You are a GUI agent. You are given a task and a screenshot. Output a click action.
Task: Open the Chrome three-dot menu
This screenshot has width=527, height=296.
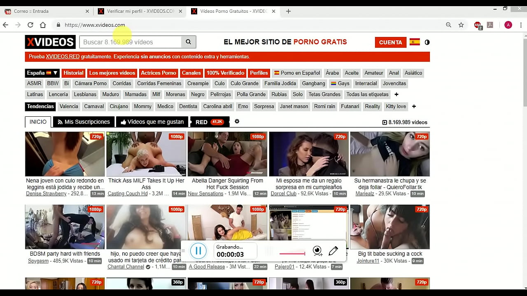pos(521,25)
